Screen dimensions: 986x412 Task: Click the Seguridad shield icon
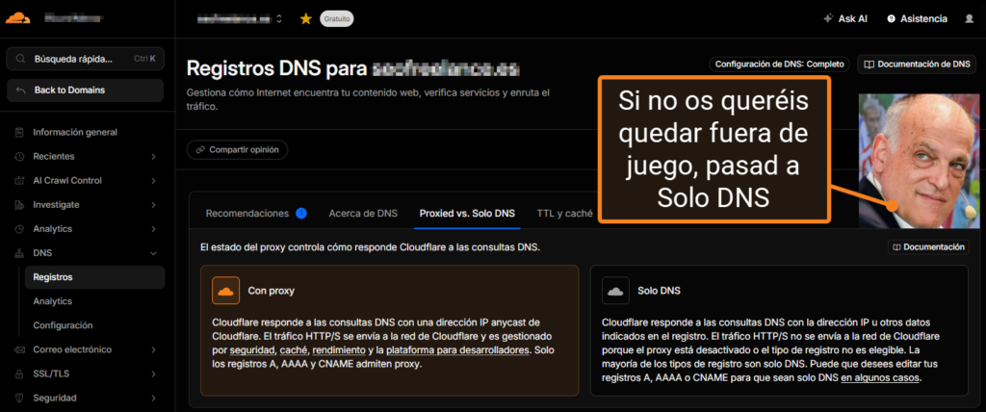pos(19,398)
